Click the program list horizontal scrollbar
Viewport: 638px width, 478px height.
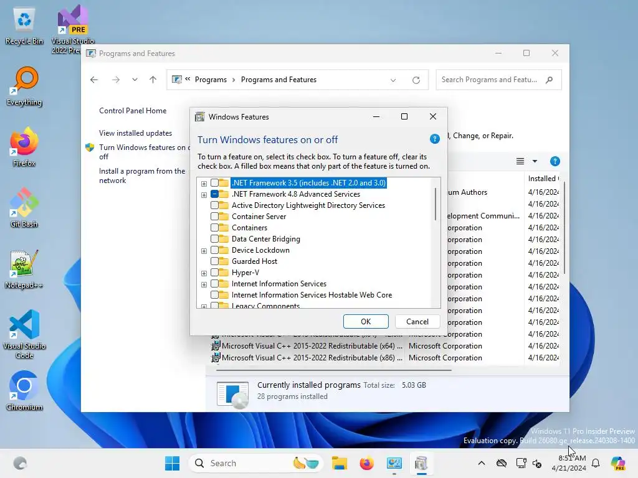pyautogui.click(x=334, y=370)
